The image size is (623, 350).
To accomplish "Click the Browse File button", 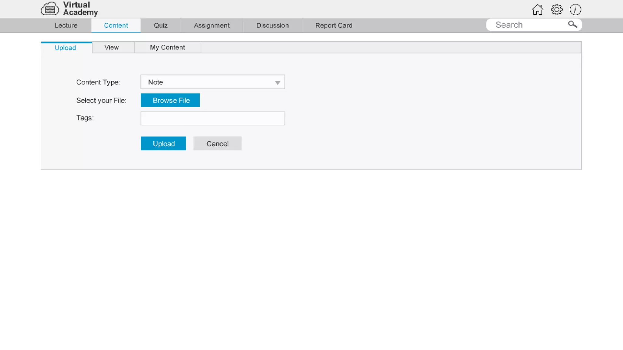I will [x=170, y=100].
